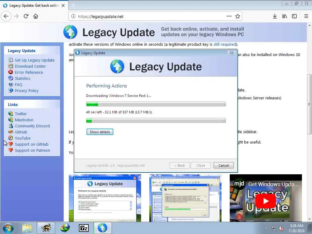
Task: Click the page vertical scrollbar
Action: click(309, 104)
